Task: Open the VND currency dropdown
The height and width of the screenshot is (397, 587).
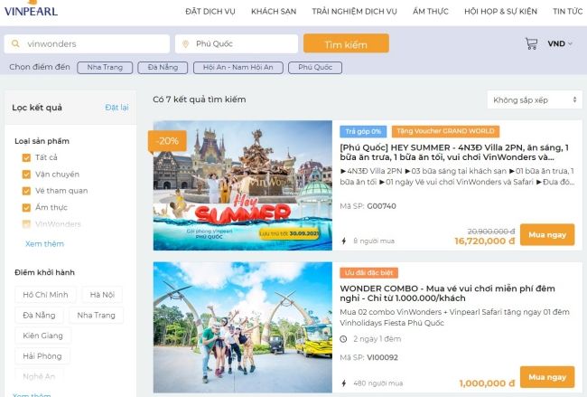Action: 560,43
